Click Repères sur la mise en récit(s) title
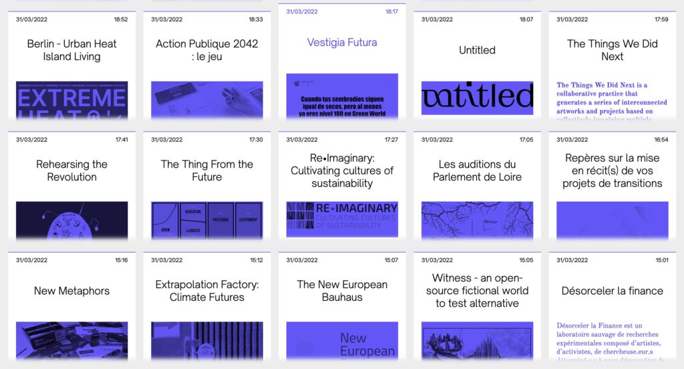Viewport: 684px width, 369px height. [612, 170]
